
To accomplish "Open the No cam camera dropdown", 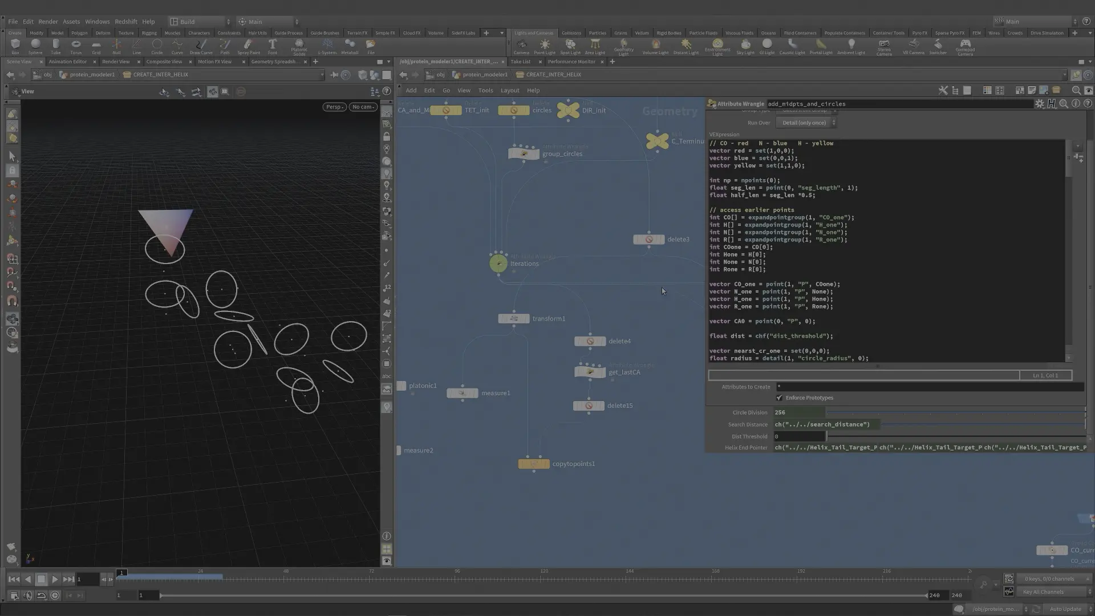I will (x=363, y=107).
